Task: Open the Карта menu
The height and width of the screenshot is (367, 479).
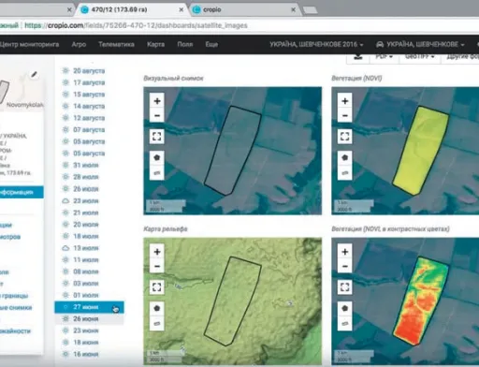Action: pyautogui.click(x=155, y=44)
